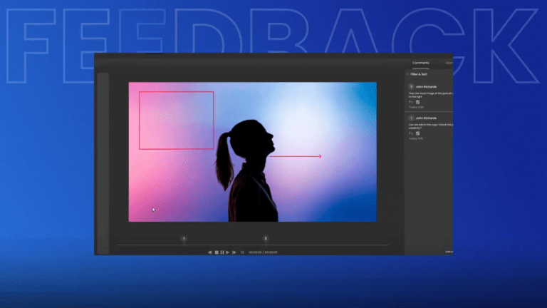This screenshot has width=547, height=308.
Task: Open the 1x playback speed selector
Action: pos(242,252)
